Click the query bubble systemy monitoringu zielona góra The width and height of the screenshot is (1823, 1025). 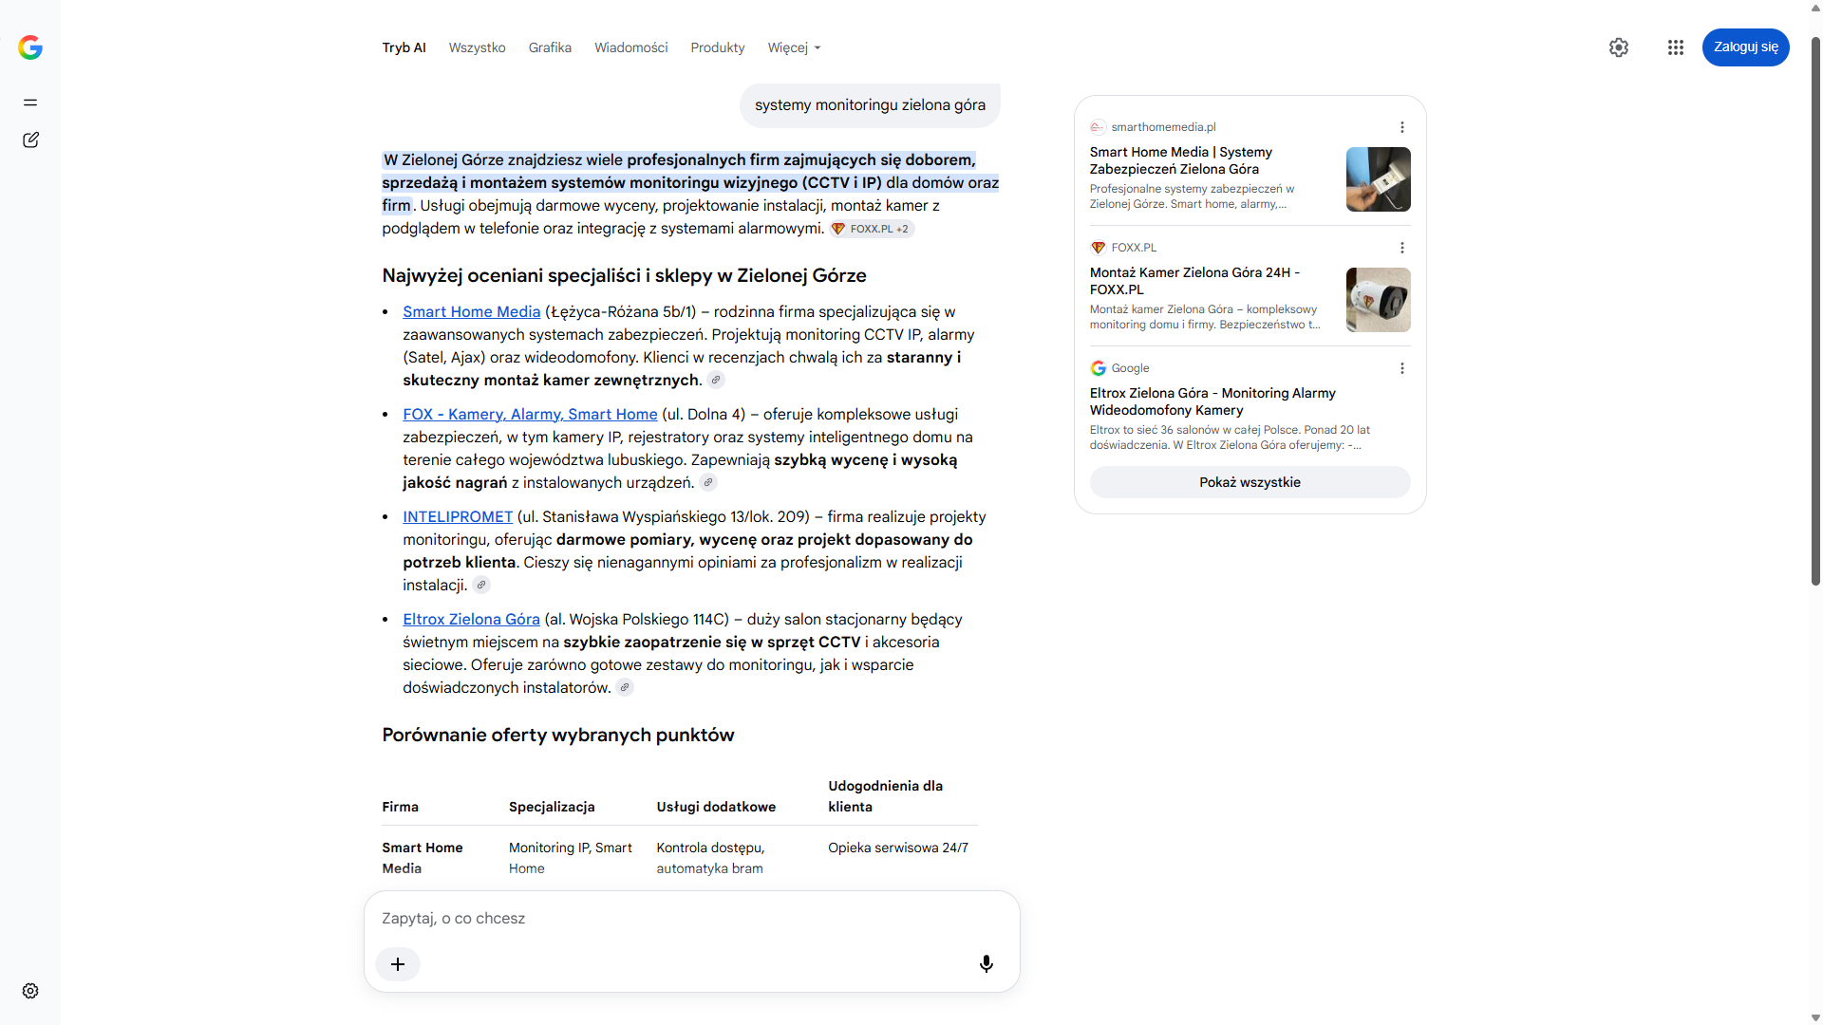click(x=870, y=105)
